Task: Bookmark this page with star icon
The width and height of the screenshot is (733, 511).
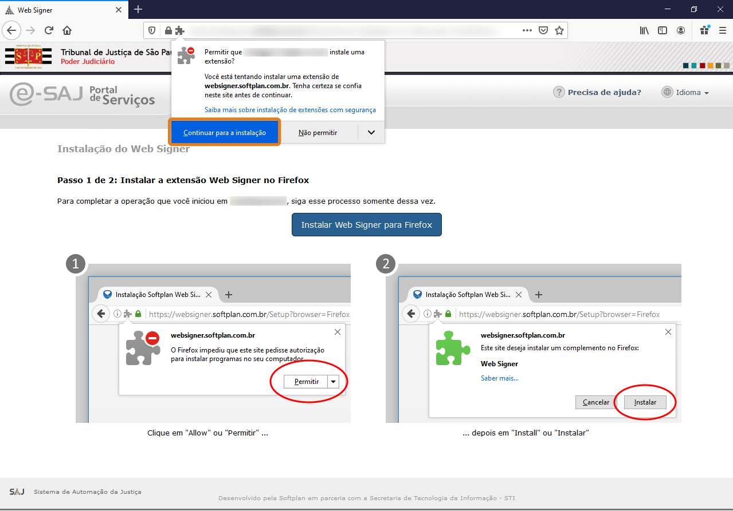Action: pos(559,30)
